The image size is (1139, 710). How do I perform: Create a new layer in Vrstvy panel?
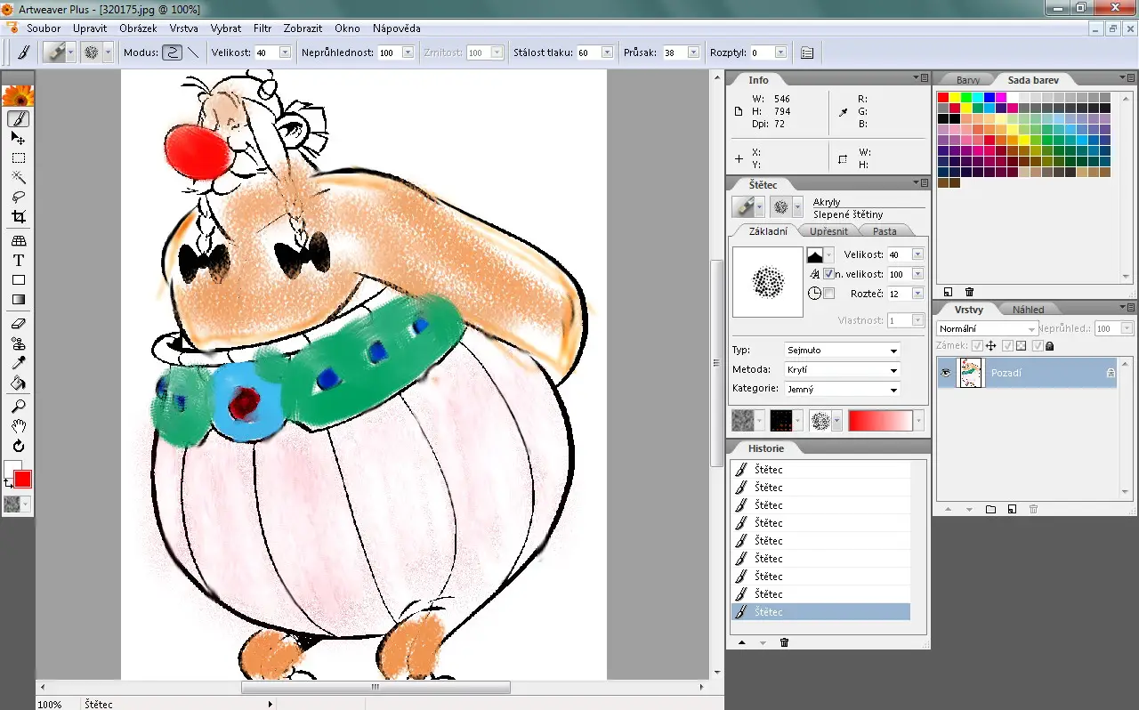tap(1012, 509)
